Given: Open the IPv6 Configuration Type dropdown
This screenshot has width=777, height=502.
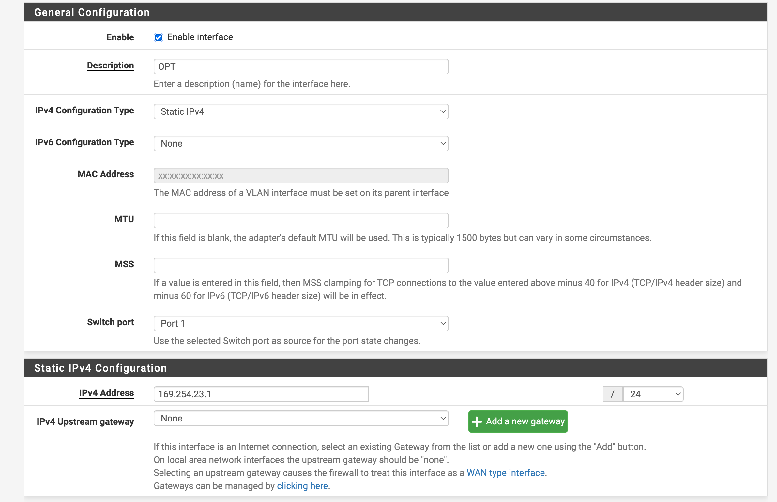Looking at the screenshot, I should (x=301, y=143).
